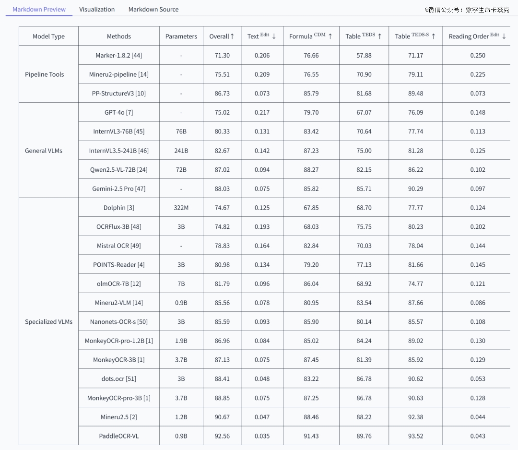The image size is (518, 450).
Task: Click the up arrow beside Table TEDS header
Action: [380, 36]
